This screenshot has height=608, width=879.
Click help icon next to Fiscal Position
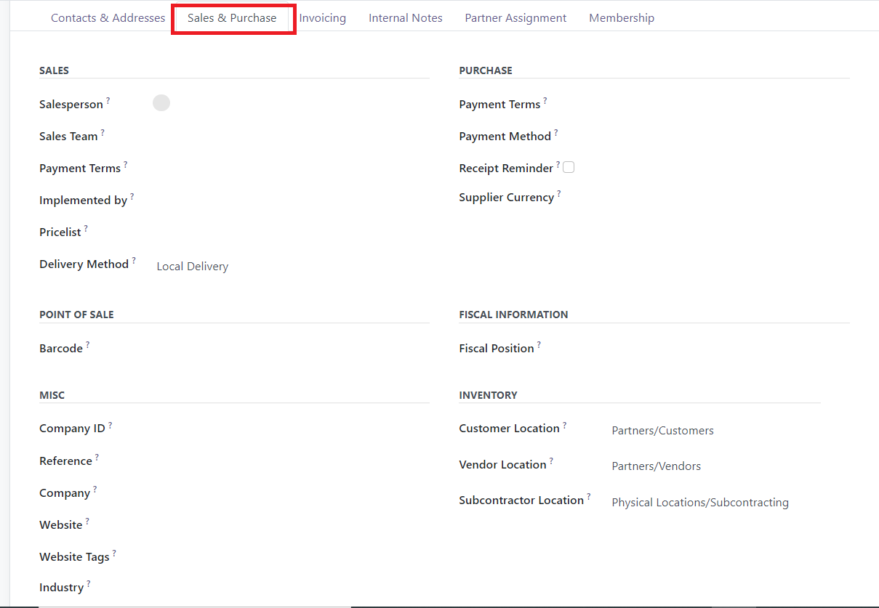(x=539, y=345)
